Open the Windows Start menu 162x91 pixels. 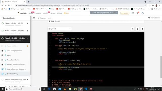pyautogui.click(x=3, y=89)
